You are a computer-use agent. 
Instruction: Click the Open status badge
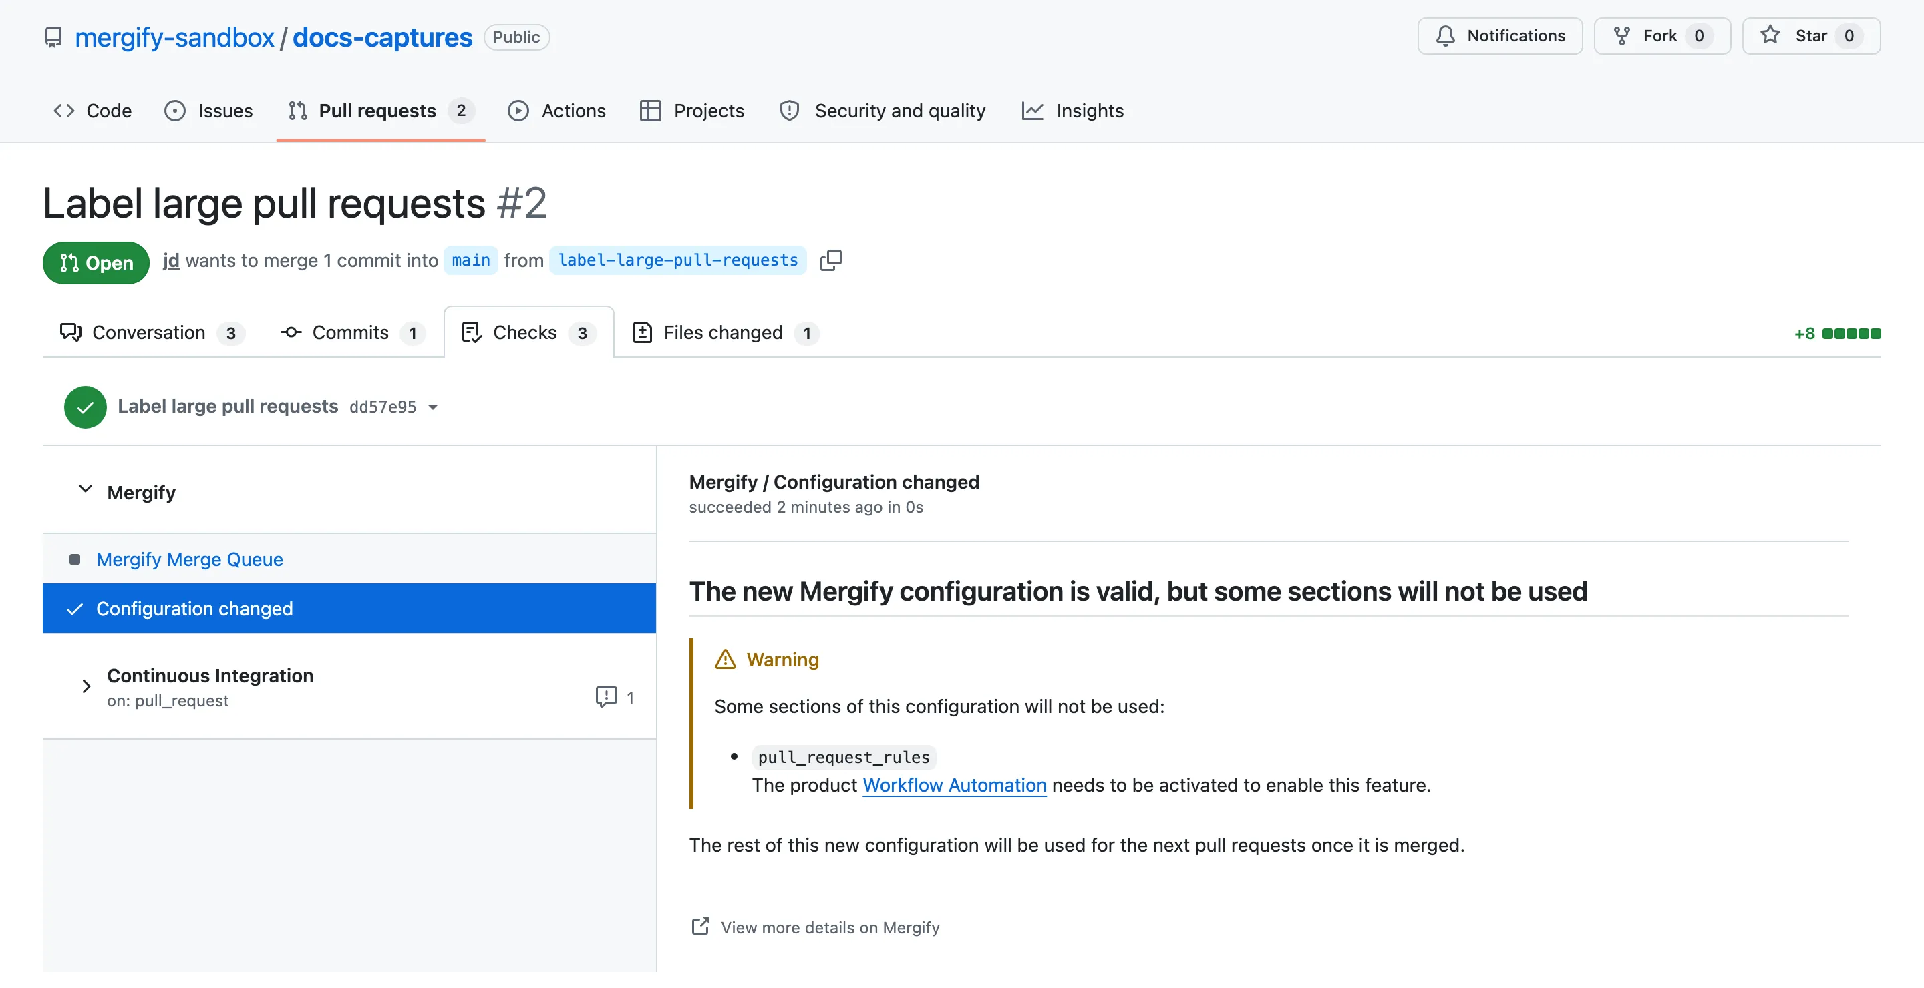[96, 262]
